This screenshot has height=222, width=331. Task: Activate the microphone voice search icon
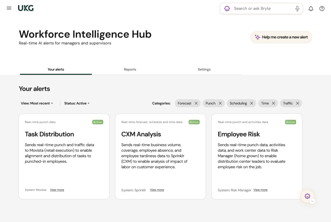297,9
